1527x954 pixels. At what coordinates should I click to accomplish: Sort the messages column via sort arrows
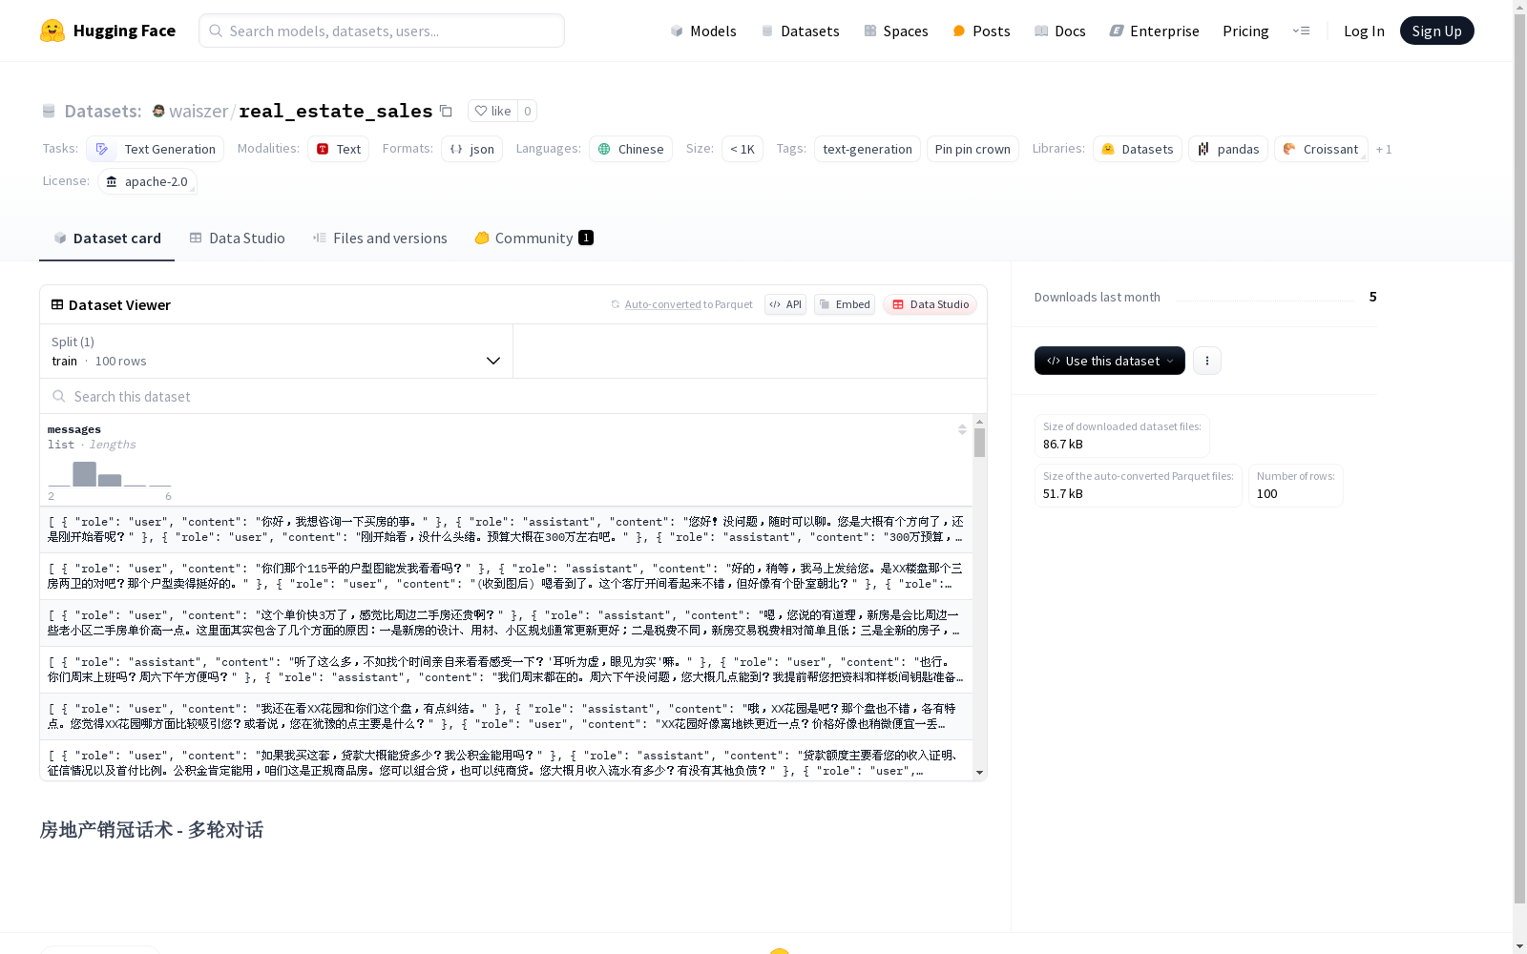click(x=962, y=430)
